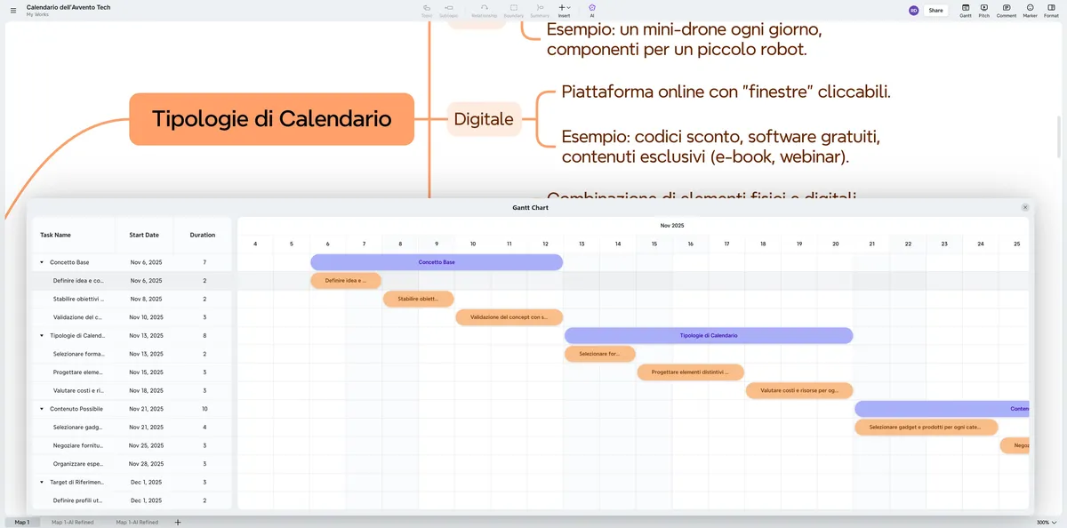Image resolution: width=1067 pixels, height=528 pixels.
Task: Click the Subtopic toolbar icon
Action: [448, 10]
